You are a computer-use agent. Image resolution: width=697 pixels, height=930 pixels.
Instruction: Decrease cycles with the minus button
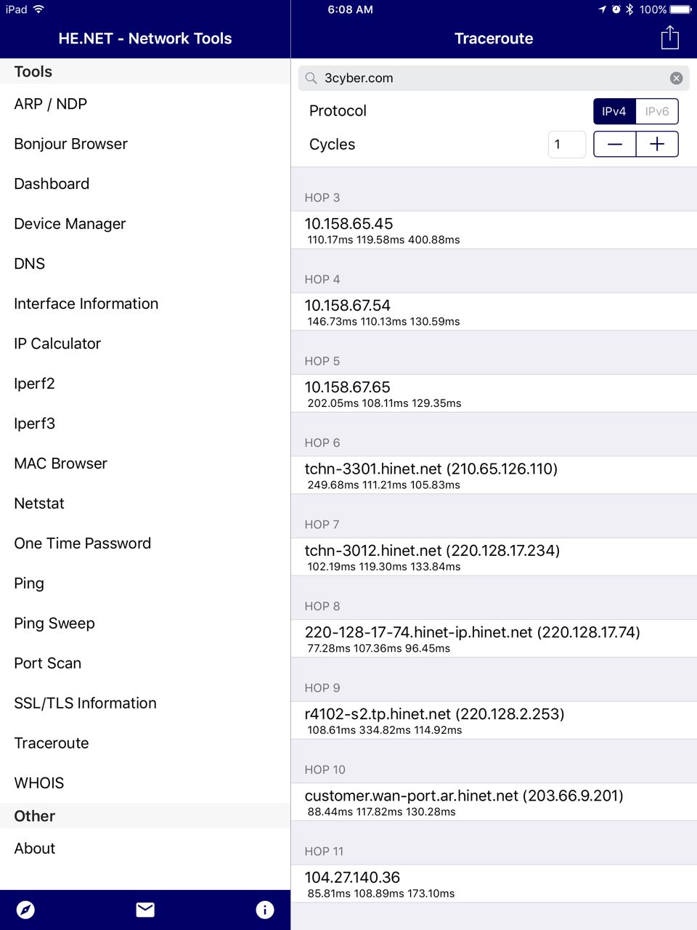(x=615, y=144)
